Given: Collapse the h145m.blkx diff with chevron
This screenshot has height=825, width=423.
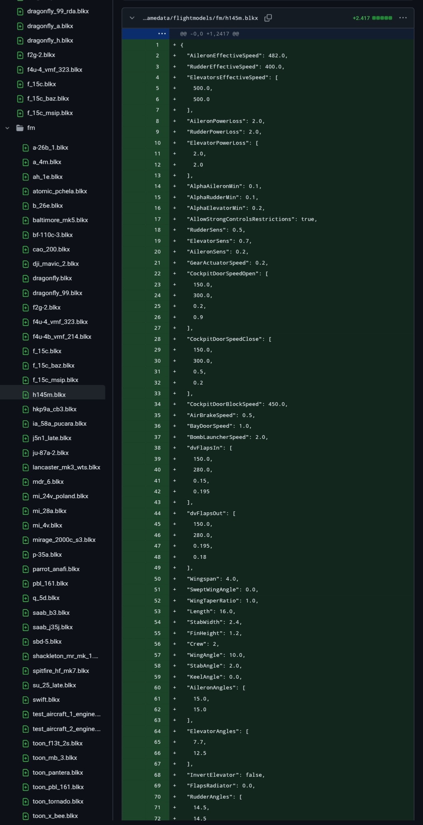Looking at the screenshot, I should pyautogui.click(x=132, y=18).
